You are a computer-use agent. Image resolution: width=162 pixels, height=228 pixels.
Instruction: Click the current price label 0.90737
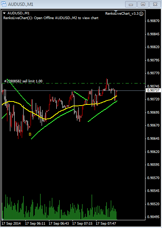[x=153, y=90]
